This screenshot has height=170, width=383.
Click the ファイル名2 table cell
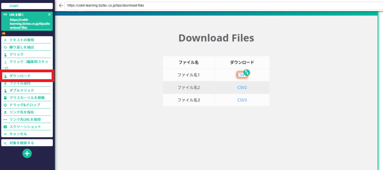point(189,87)
